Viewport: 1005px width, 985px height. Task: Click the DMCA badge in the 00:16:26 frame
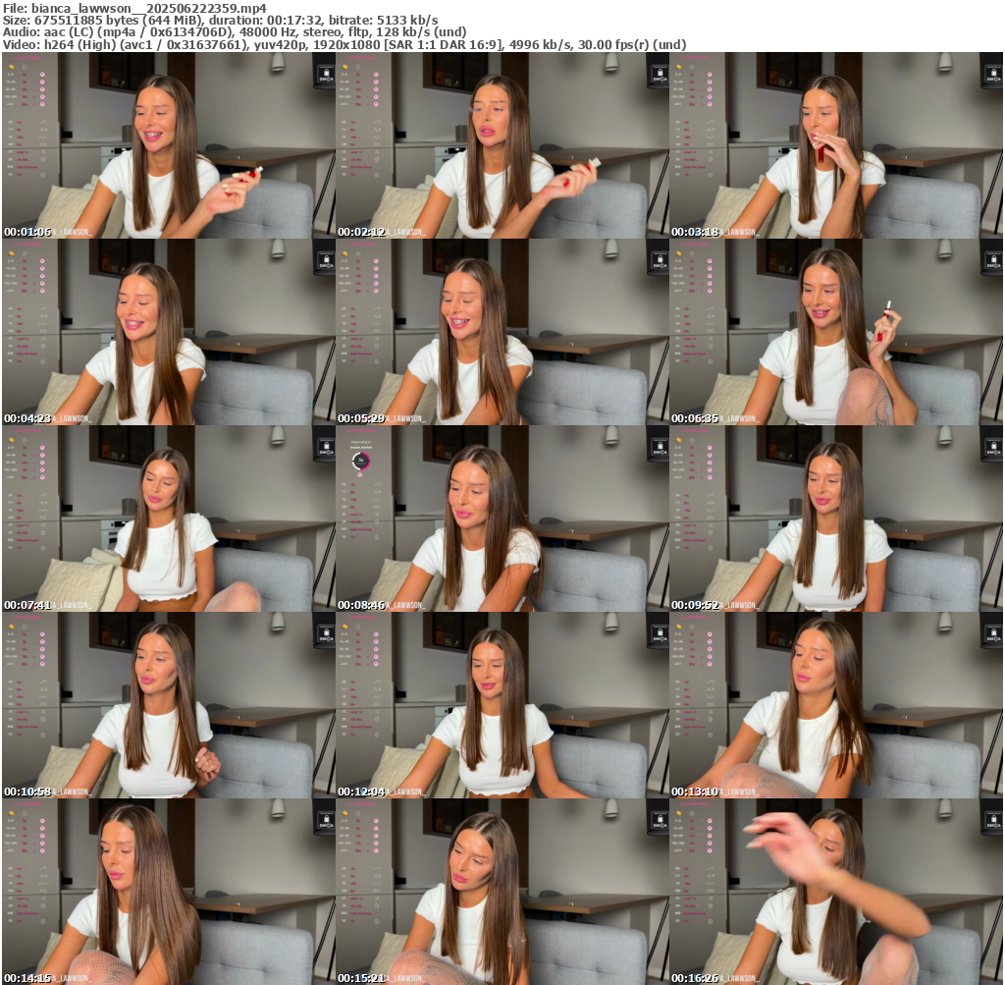[991, 820]
